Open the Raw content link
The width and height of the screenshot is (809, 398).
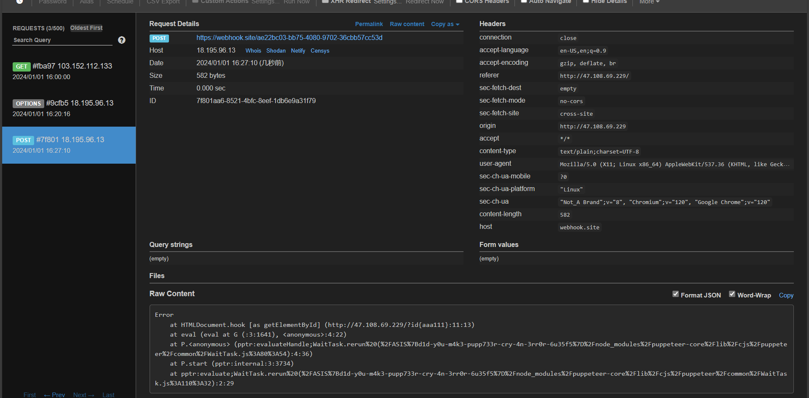[x=407, y=24]
